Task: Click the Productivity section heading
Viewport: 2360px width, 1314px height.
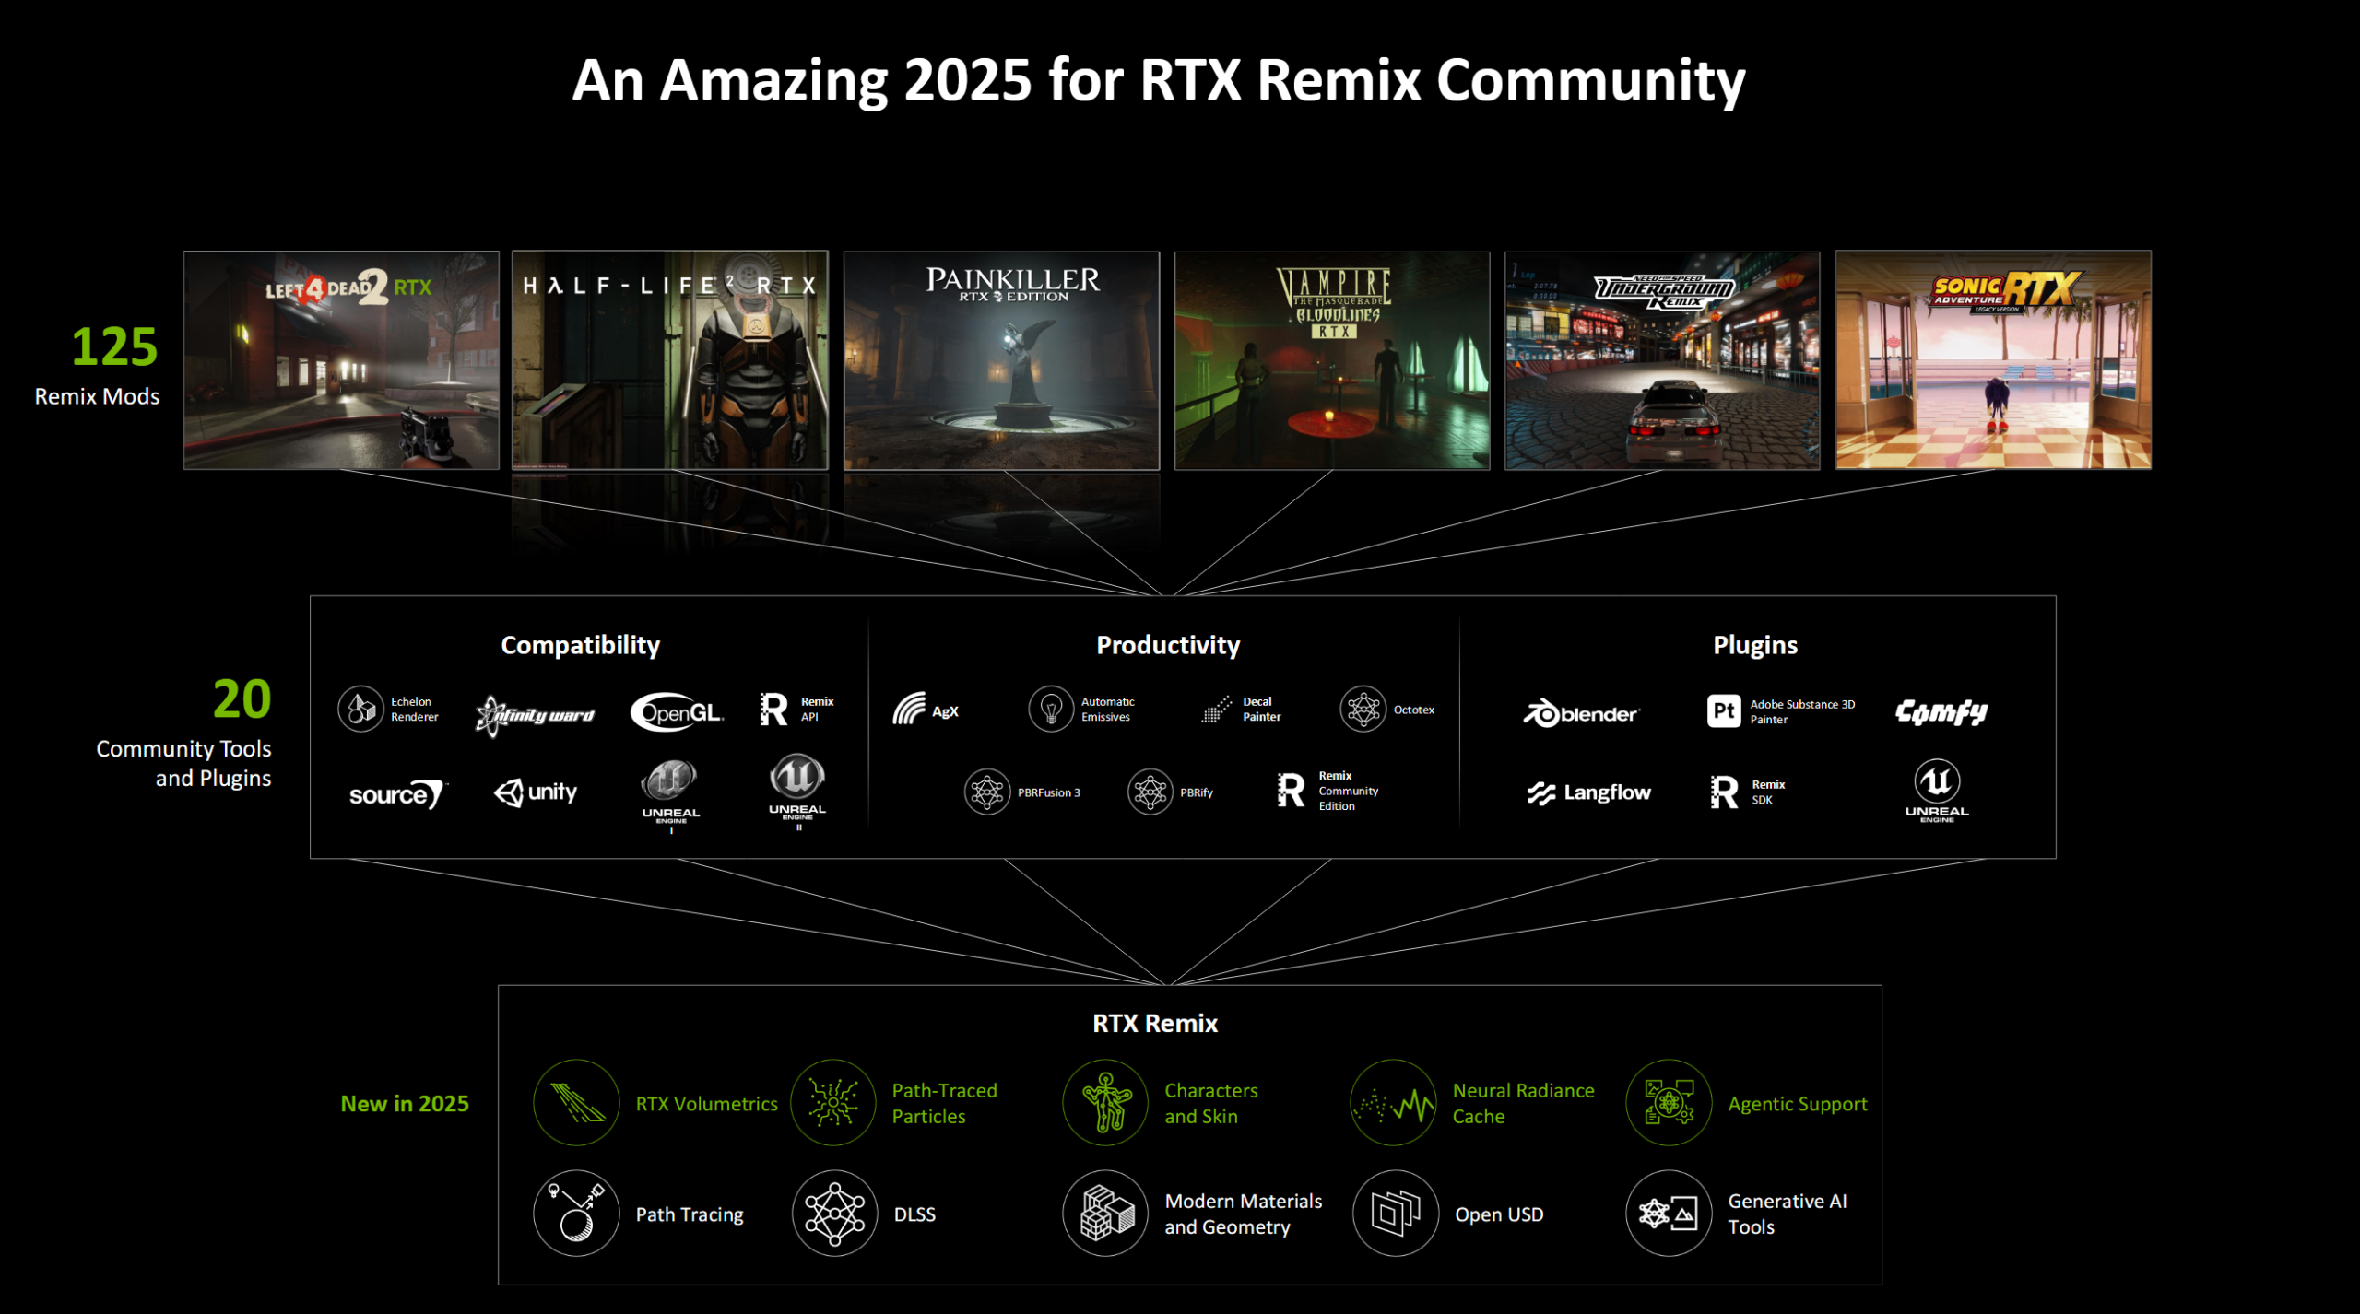Action: [1167, 645]
